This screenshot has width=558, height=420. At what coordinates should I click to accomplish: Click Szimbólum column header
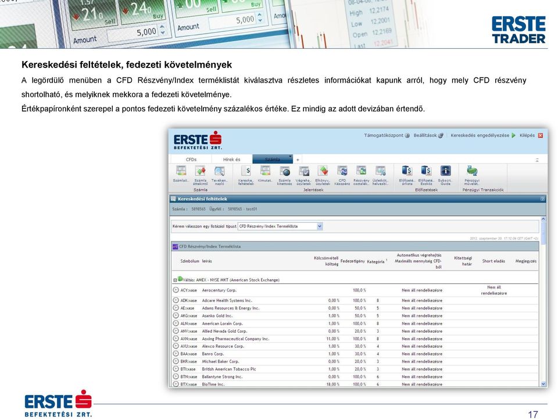point(189,261)
